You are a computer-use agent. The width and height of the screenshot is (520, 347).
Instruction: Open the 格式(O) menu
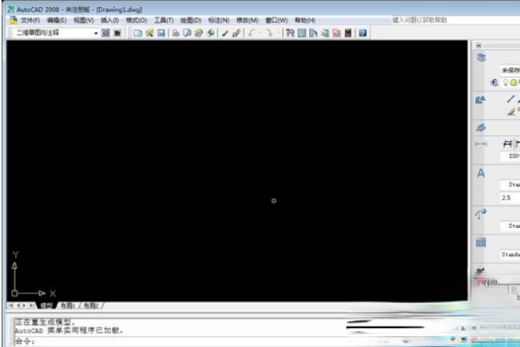(x=136, y=21)
